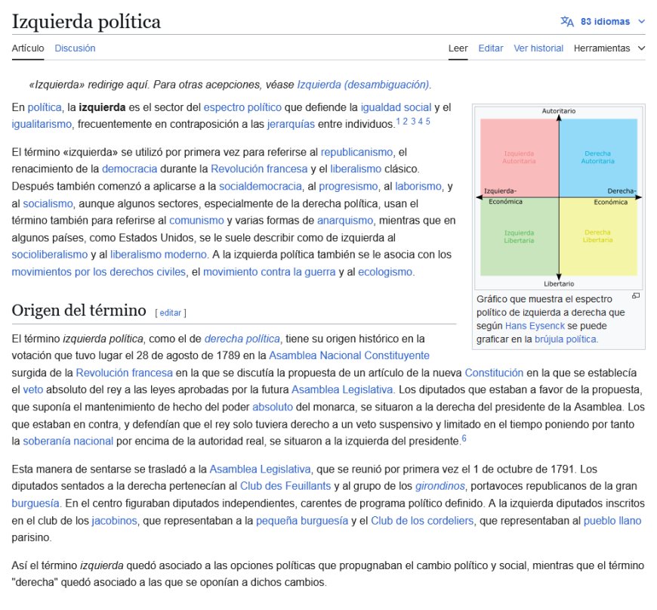657x610 pixels.
Task: Follow the soberanía nacional link
Action: [68, 441]
